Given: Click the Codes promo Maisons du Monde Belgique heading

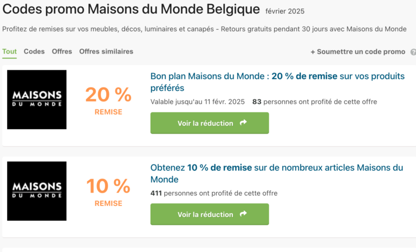Looking at the screenshot, I should pos(131,9).
